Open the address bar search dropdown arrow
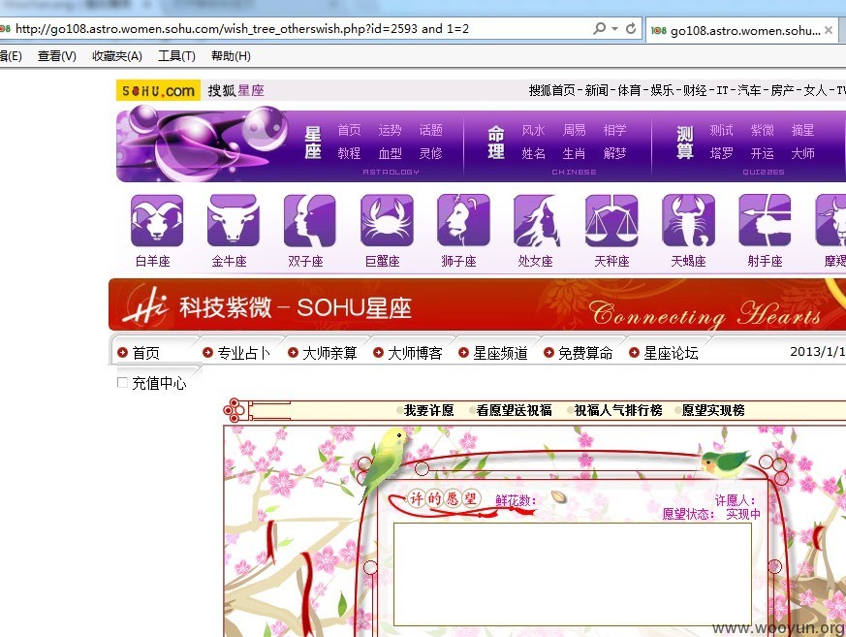The height and width of the screenshot is (637, 846). [614, 29]
